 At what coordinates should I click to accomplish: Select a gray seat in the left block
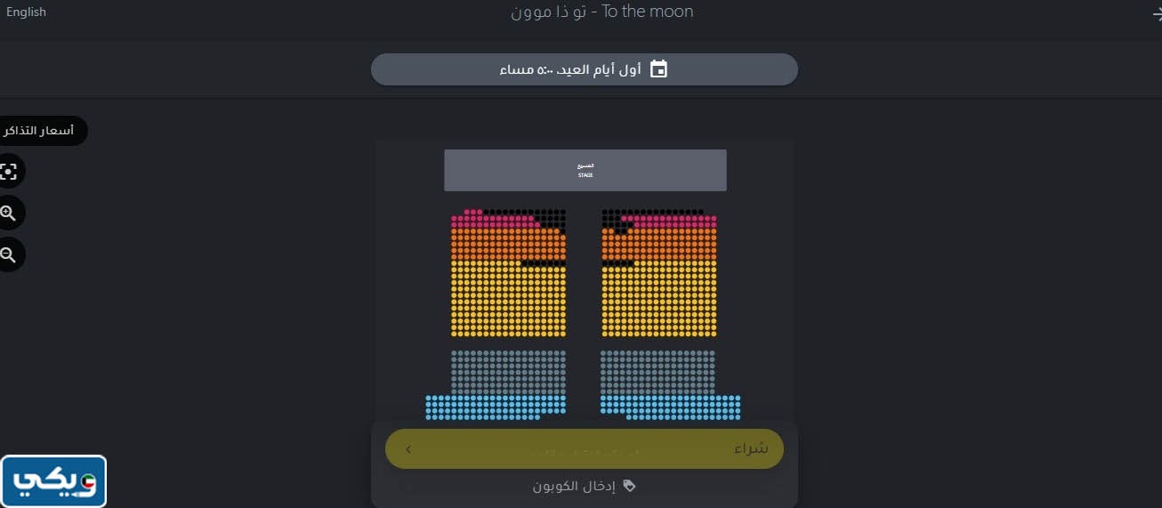[x=507, y=369]
